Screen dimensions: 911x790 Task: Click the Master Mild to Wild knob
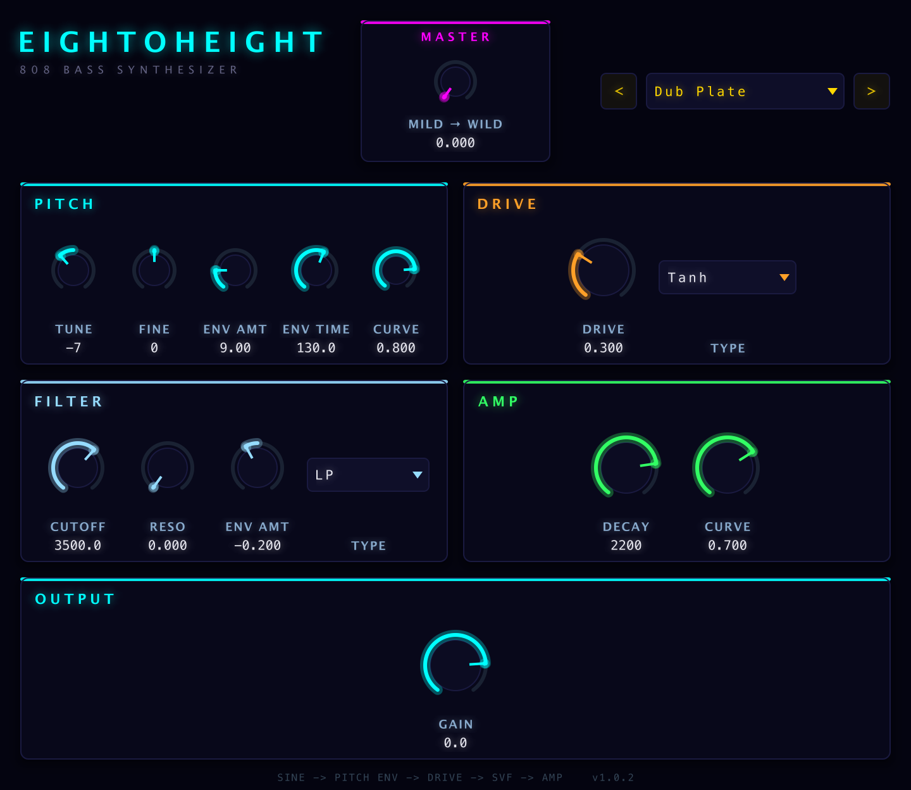tap(455, 82)
